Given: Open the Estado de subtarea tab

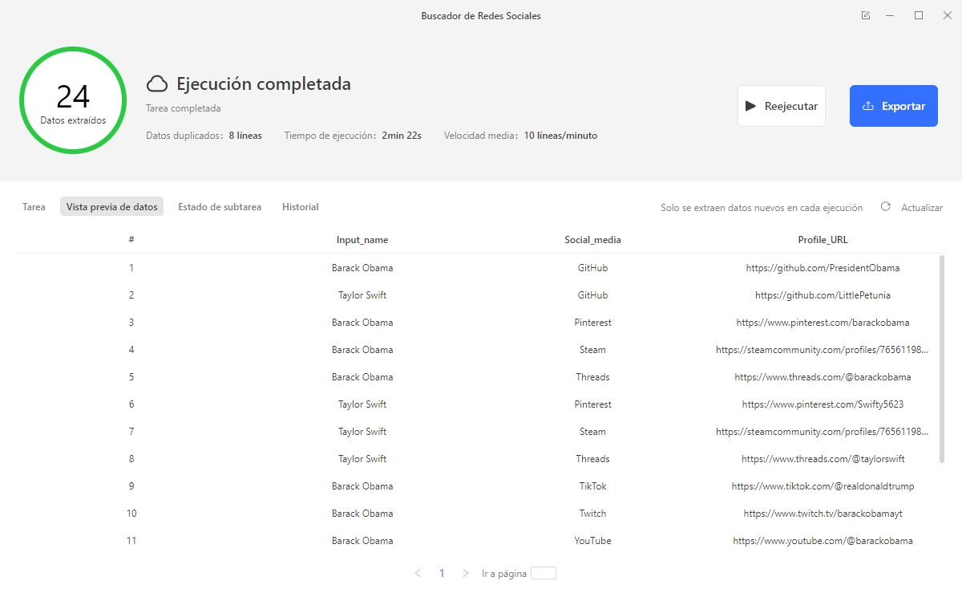Looking at the screenshot, I should tap(220, 207).
